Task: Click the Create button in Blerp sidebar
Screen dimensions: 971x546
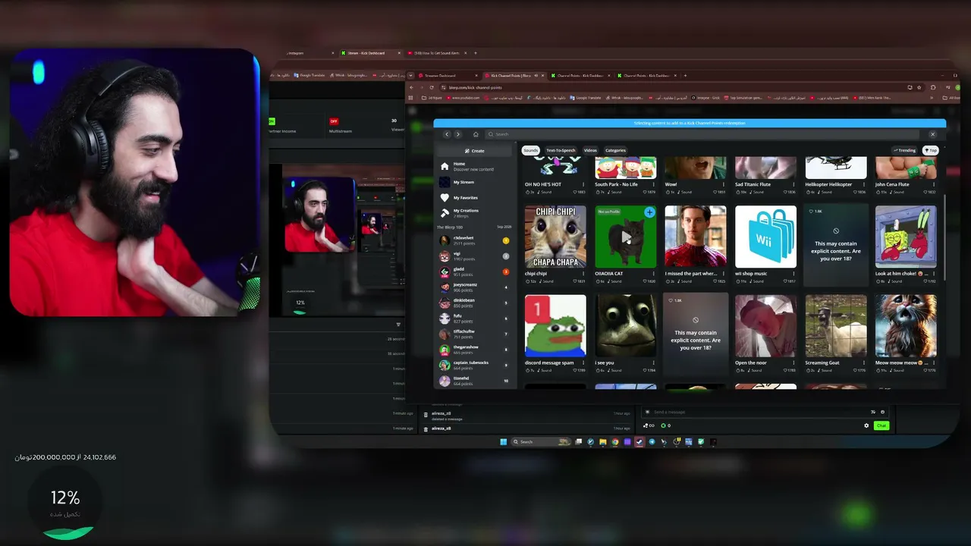Action: (x=475, y=151)
